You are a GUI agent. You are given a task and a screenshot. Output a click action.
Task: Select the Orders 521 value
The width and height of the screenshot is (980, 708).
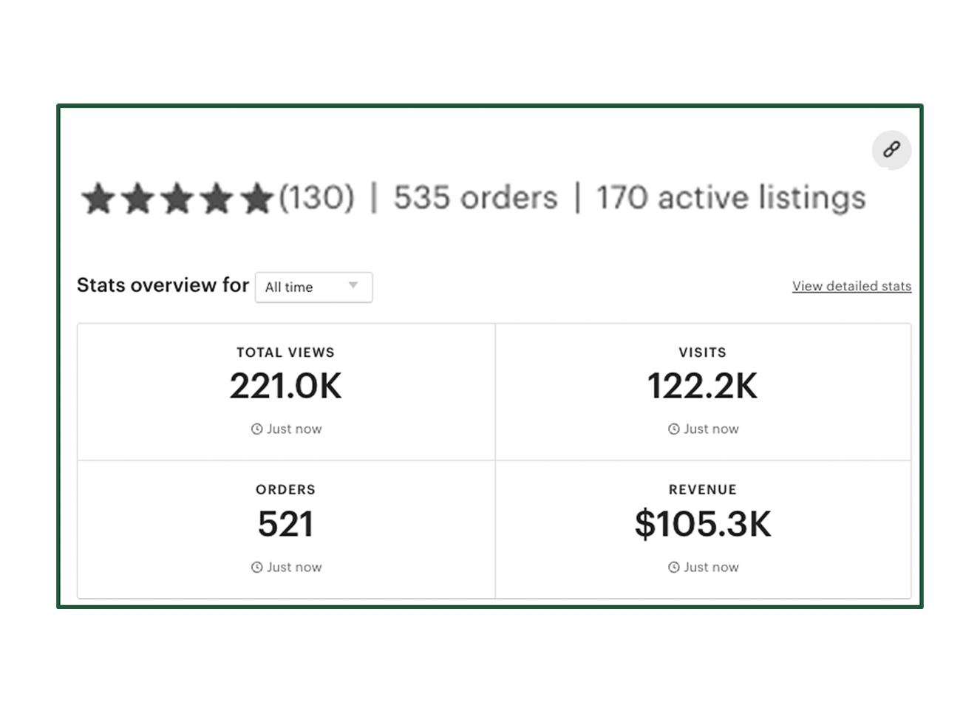285,525
